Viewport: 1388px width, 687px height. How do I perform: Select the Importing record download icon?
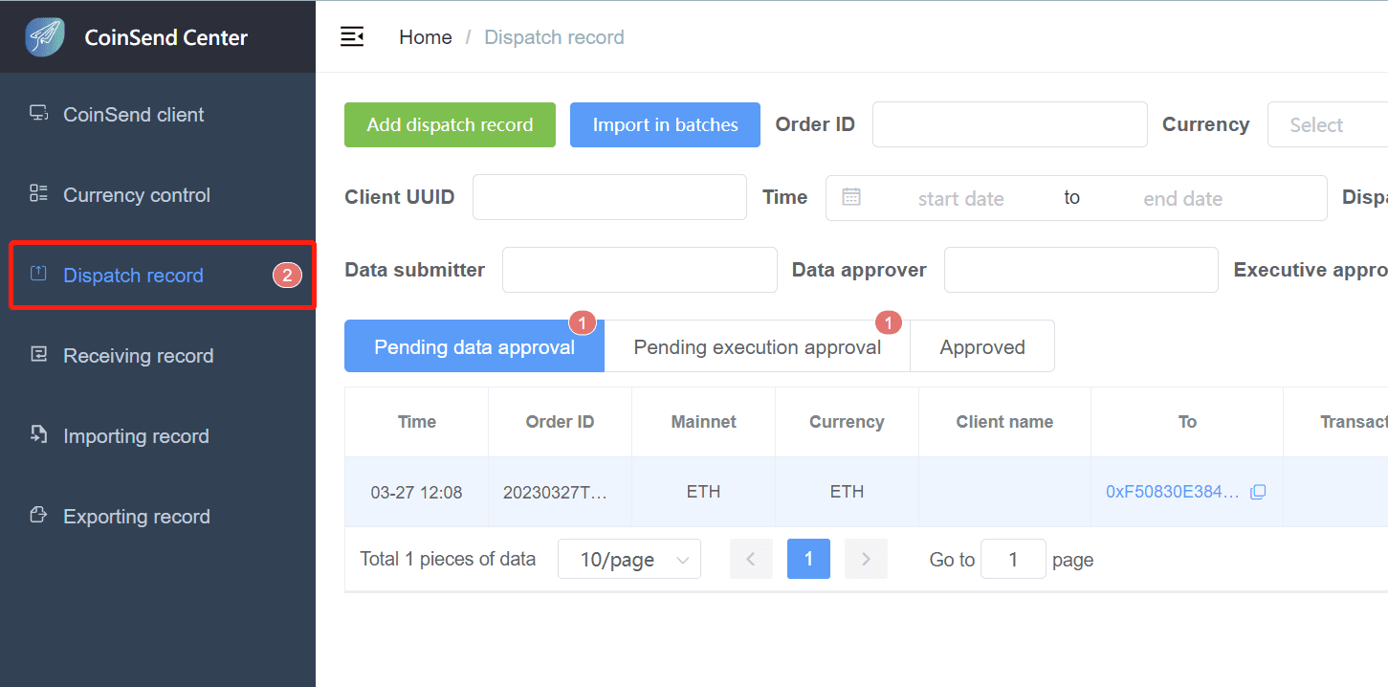click(38, 435)
